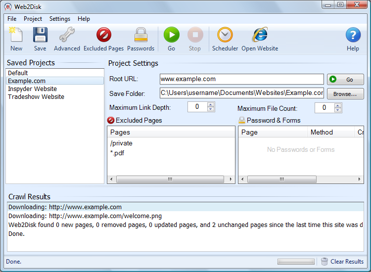Click Password & Forms horizontal scrollbar thumb
The width and height of the screenshot is (371, 272).
click(282, 180)
